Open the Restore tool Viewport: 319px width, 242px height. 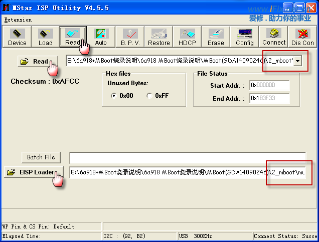click(x=158, y=37)
